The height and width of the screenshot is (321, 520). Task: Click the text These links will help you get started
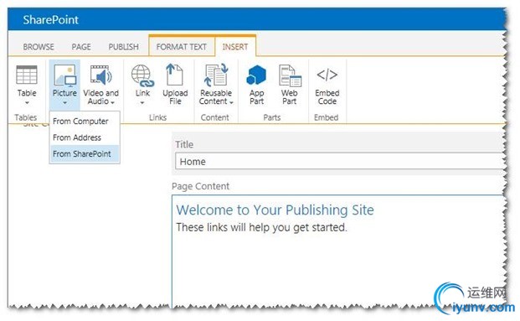[261, 227]
